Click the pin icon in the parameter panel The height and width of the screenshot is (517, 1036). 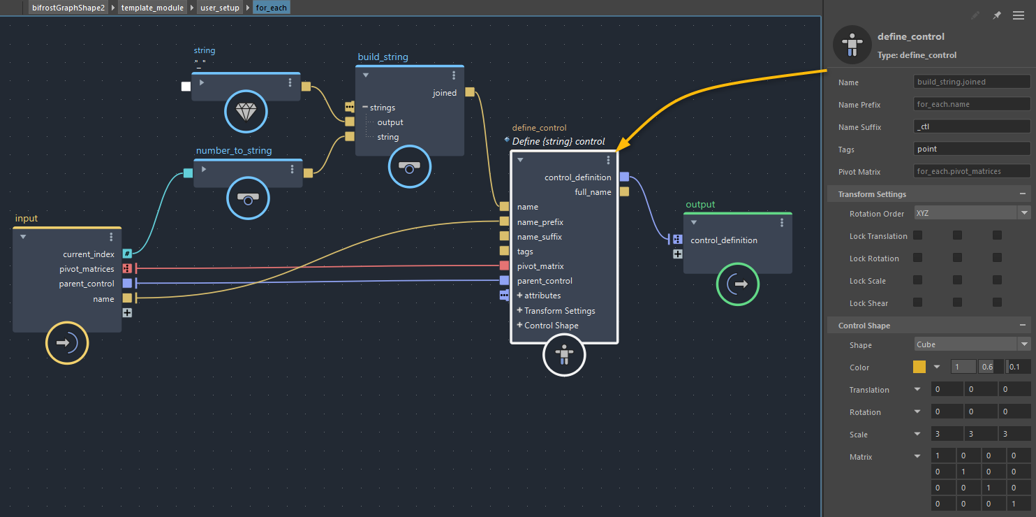click(x=997, y=15)
